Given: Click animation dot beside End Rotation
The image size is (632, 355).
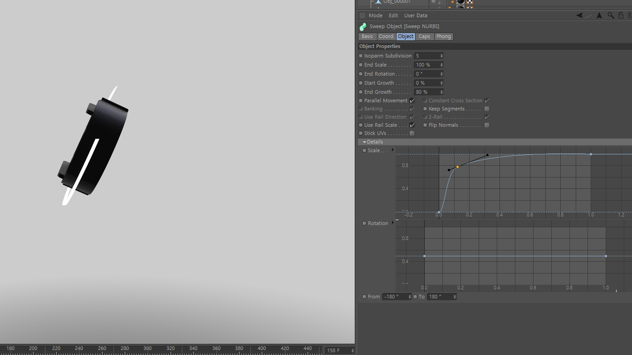Looking at the screenshot, I should pos(361,74).
